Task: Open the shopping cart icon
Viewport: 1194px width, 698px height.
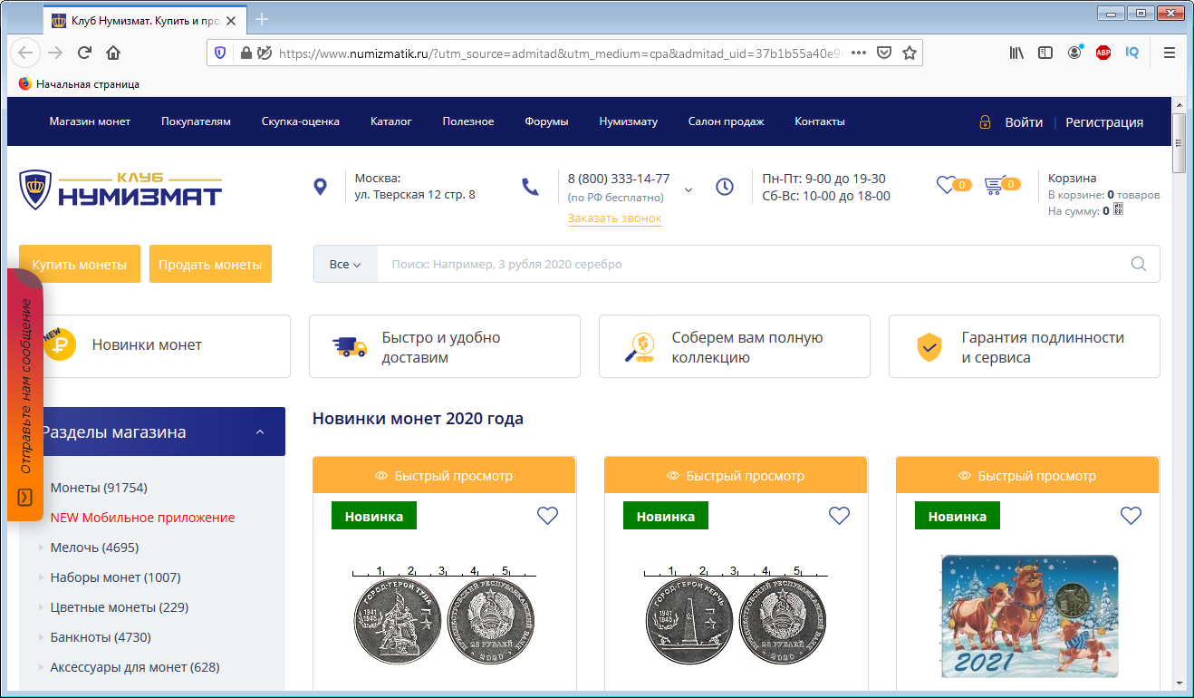Action: pos(994,186)
